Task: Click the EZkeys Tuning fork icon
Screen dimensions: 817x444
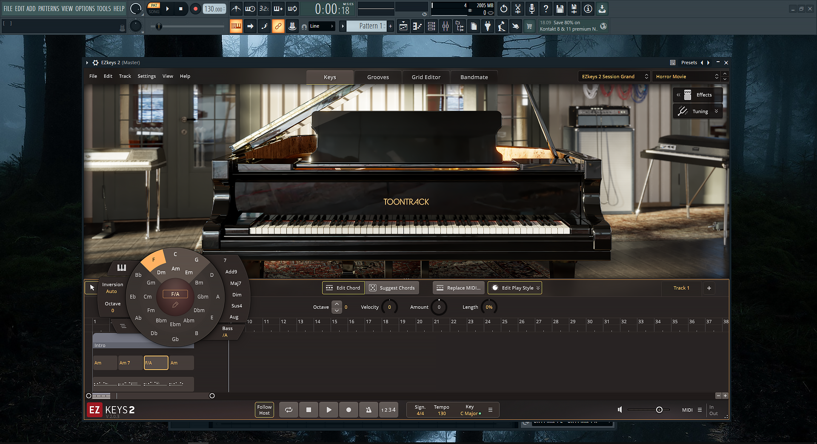Action: [683, 111]
